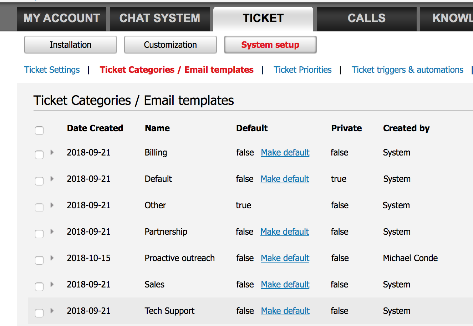Expand the Proactive outreach entry
The width and height of the screenshot is (473, 326).
tap(52, 258)
